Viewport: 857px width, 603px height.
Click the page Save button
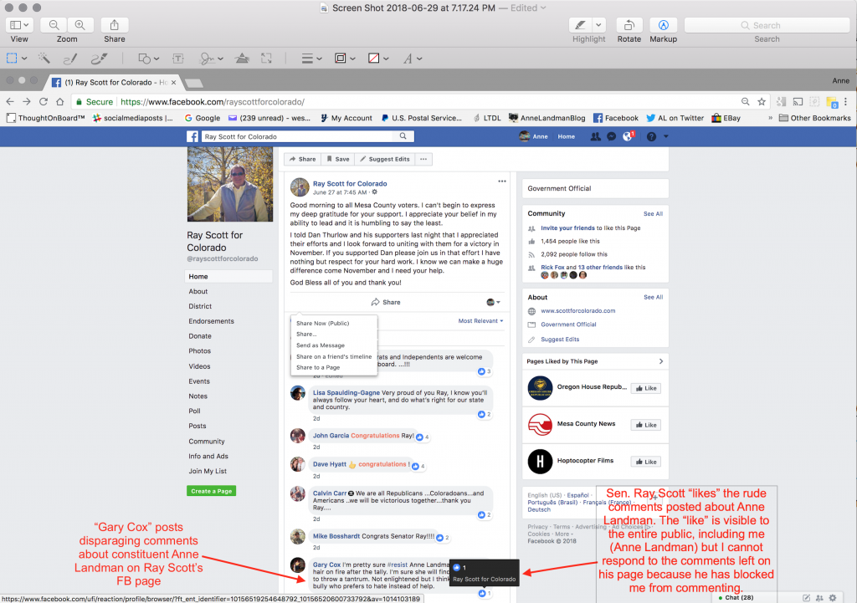click(338, 159)
